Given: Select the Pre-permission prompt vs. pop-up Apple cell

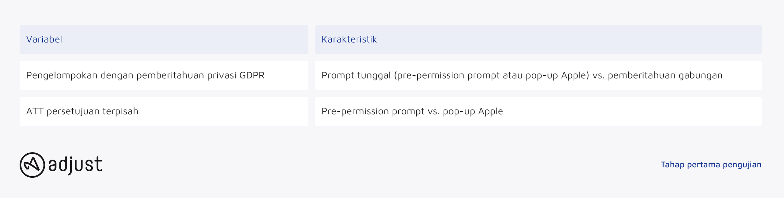Looking at the screenshot, I should click(x=538, y=111).
